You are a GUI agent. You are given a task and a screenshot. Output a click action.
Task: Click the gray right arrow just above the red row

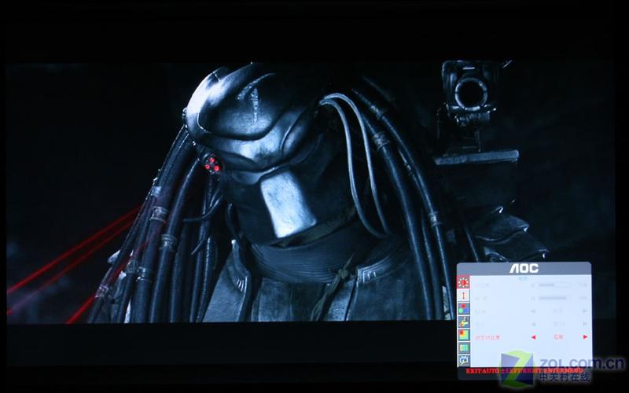(x=585, y=324)
